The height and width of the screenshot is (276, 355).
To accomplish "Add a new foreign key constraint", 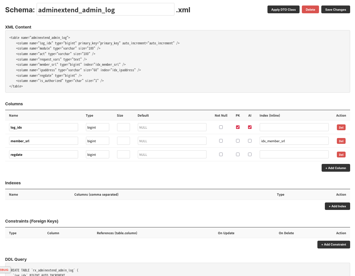I will [333, 244].
